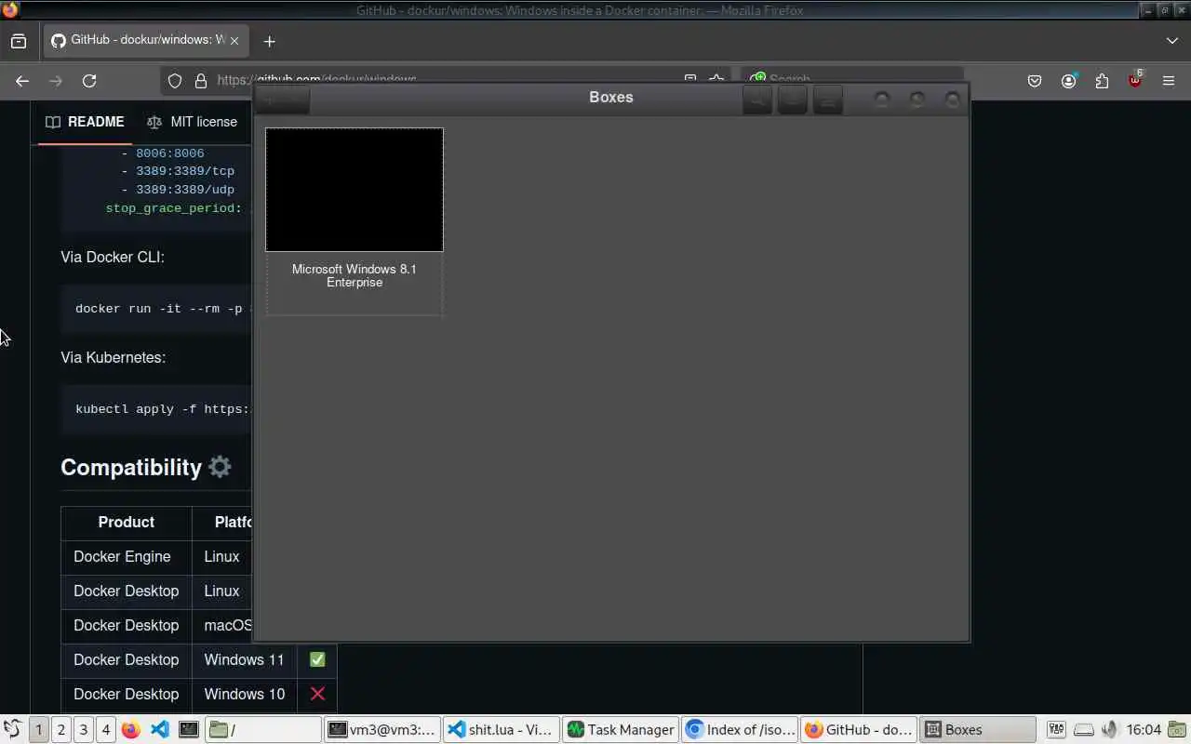Launch Firefox from the taskbar launcher
Screen dimensions: 1191x744
coord(130,730)
